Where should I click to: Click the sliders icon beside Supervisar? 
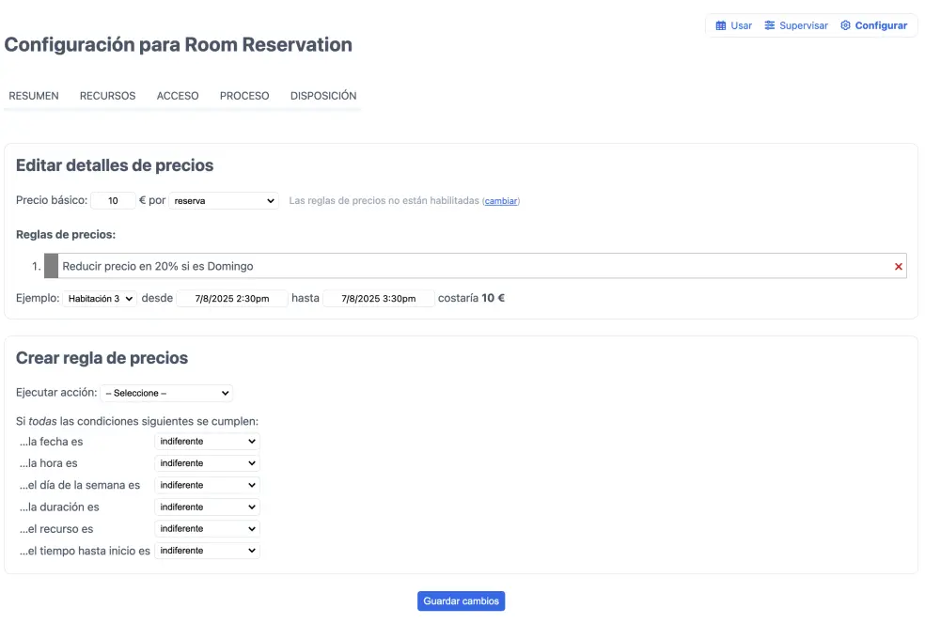pos(769,25)
